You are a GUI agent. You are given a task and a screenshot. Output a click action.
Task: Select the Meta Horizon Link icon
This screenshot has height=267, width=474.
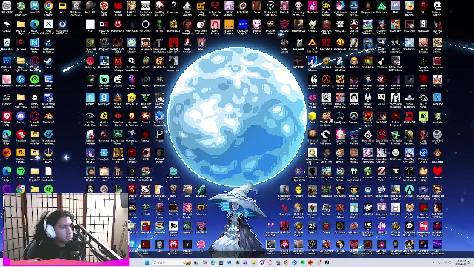[49, 26]
